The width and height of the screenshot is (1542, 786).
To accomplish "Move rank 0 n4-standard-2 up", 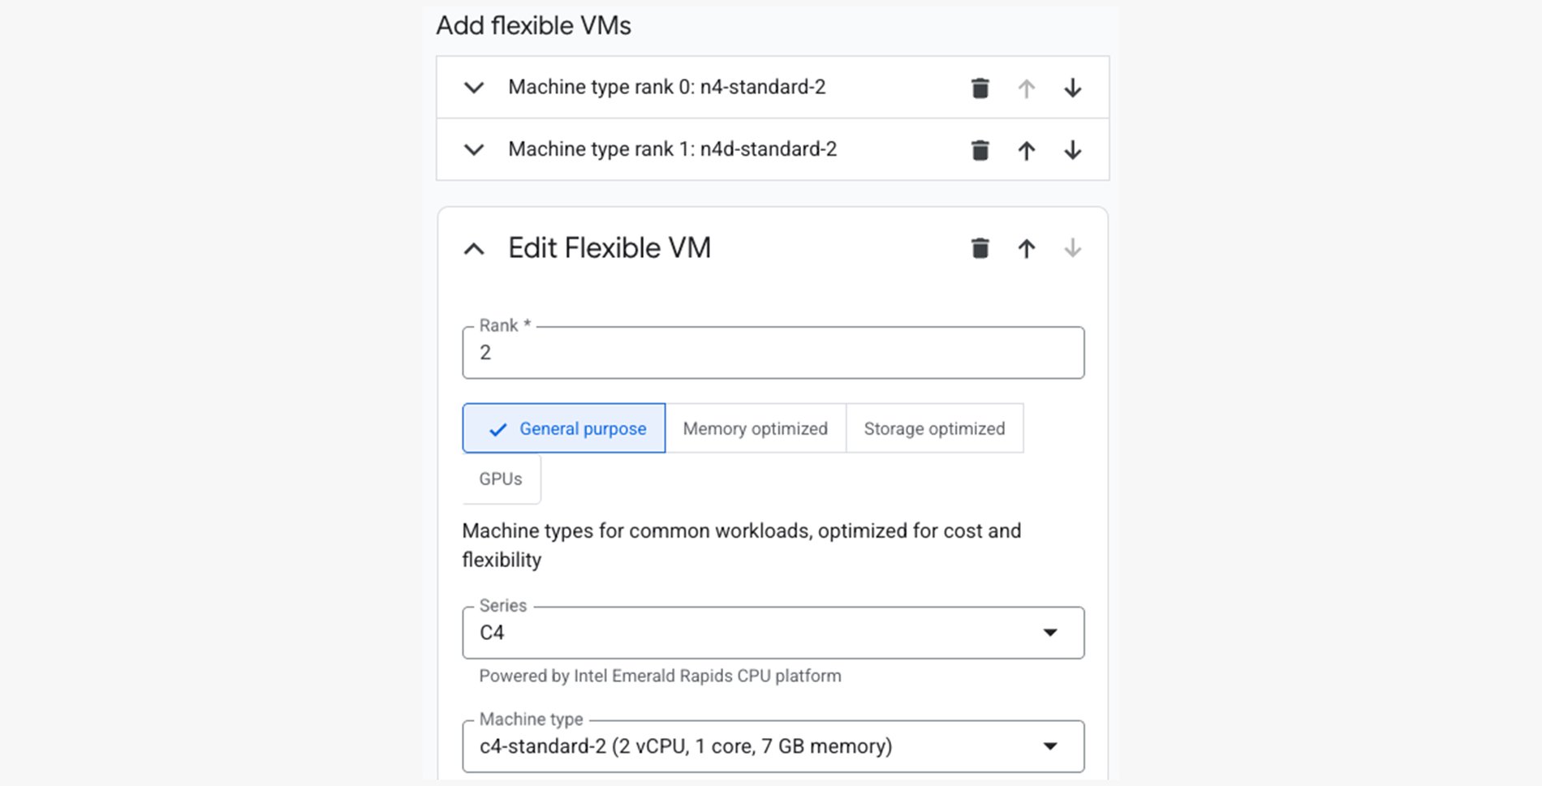I will click(x=1026, y=88).
